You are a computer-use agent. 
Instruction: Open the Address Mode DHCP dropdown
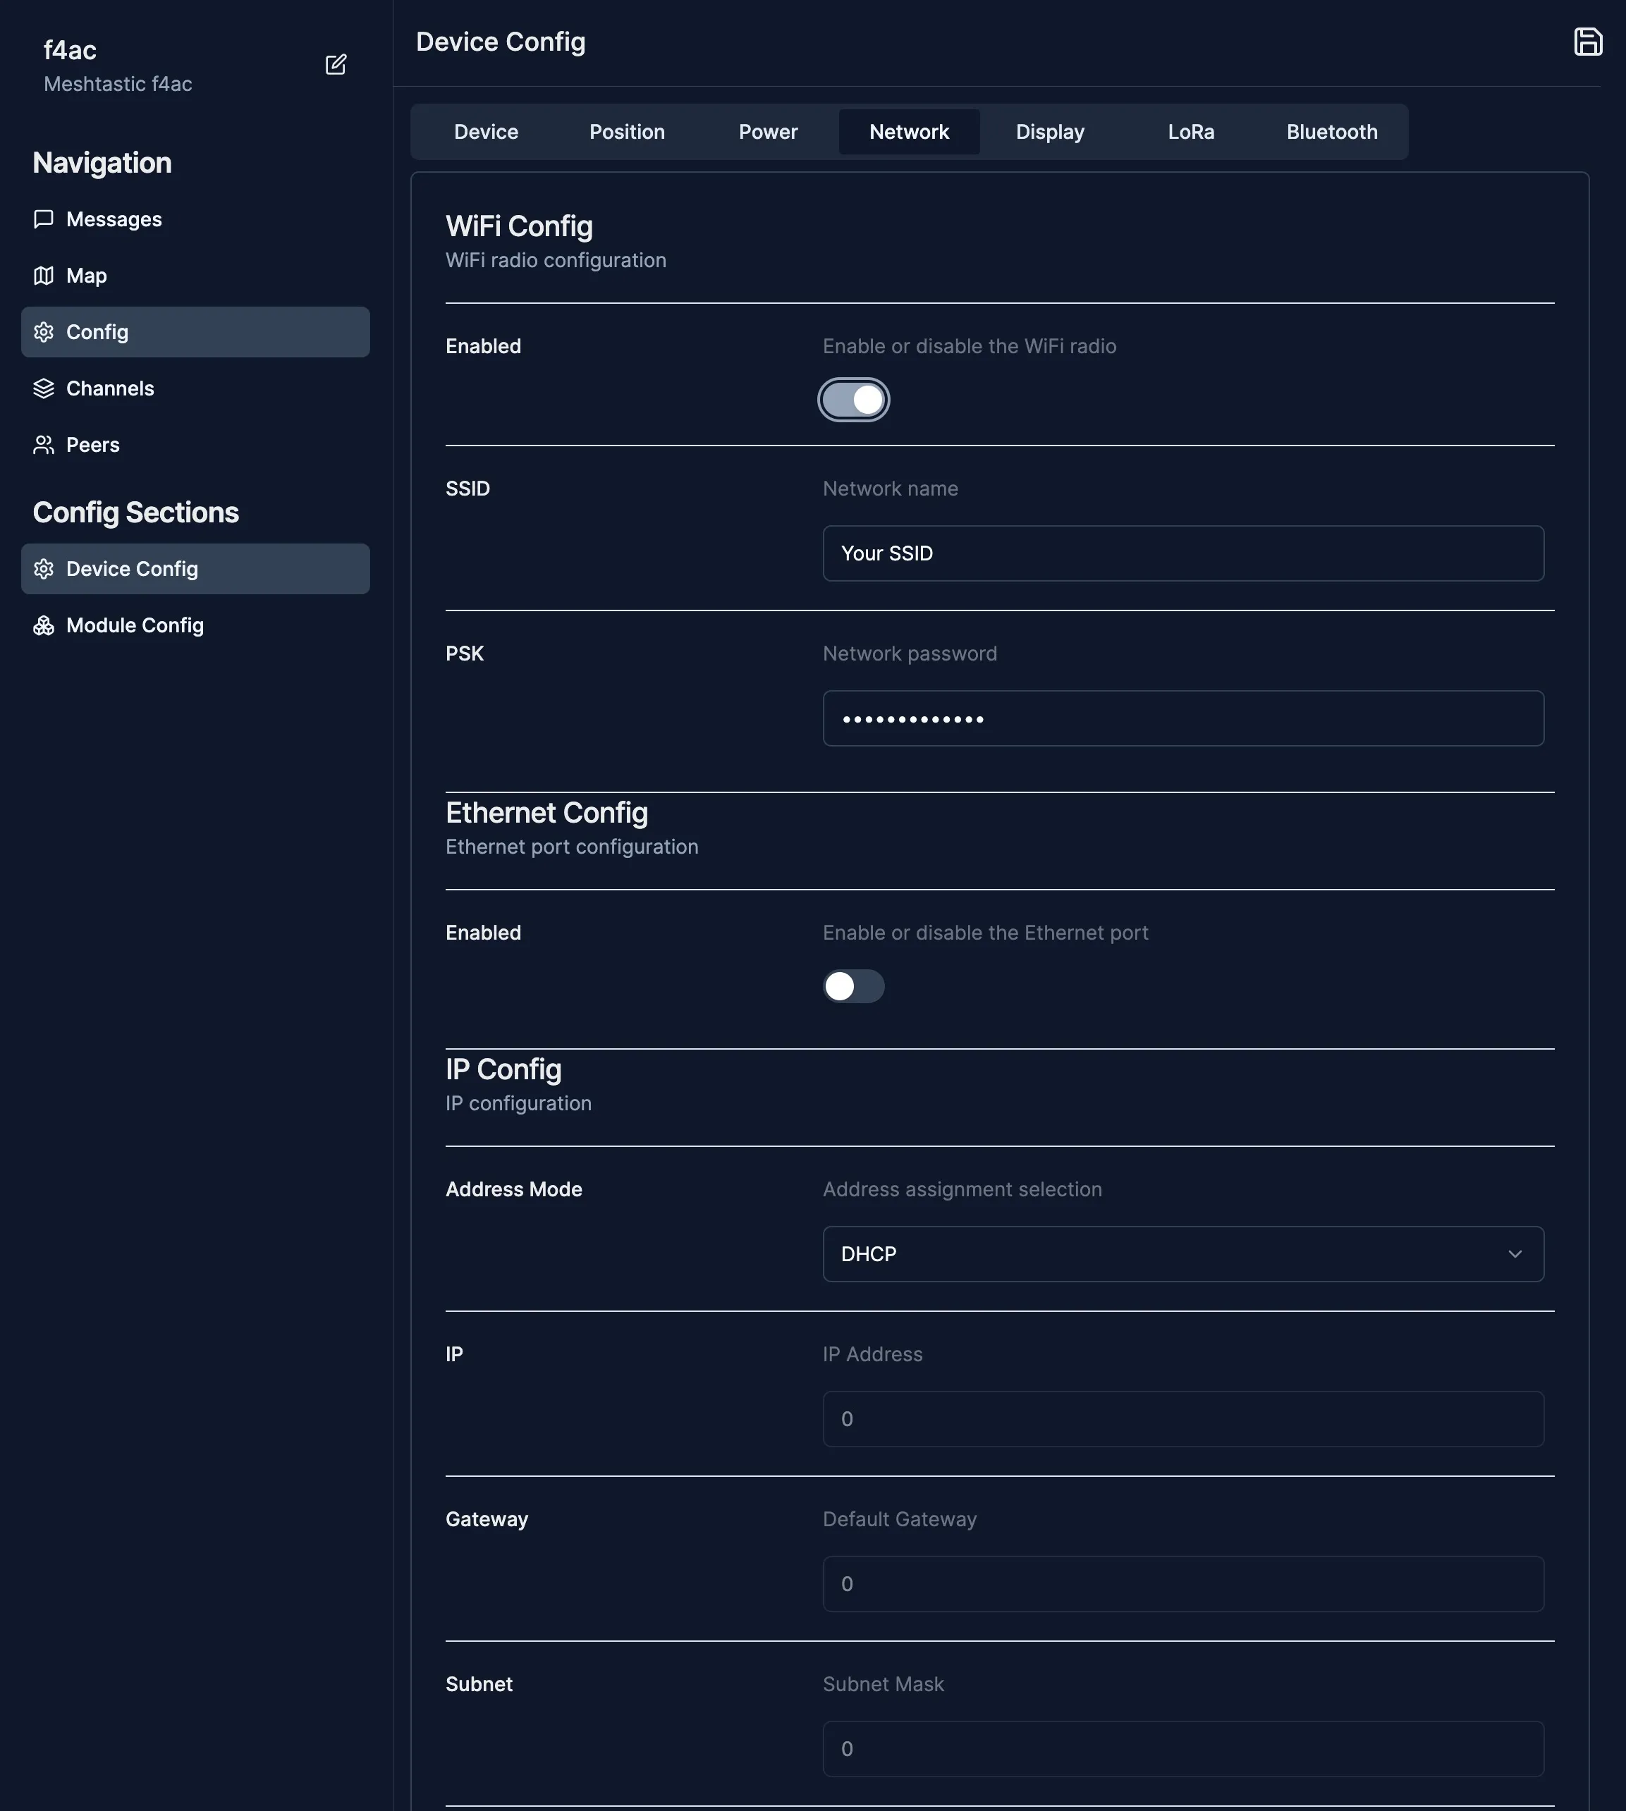(1182, 1254)
